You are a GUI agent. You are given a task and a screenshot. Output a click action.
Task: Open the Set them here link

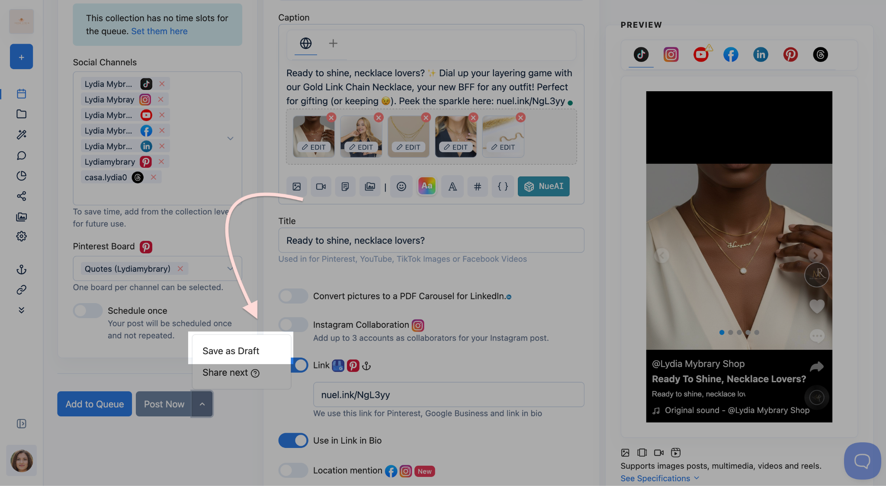[x=159, y=31]
